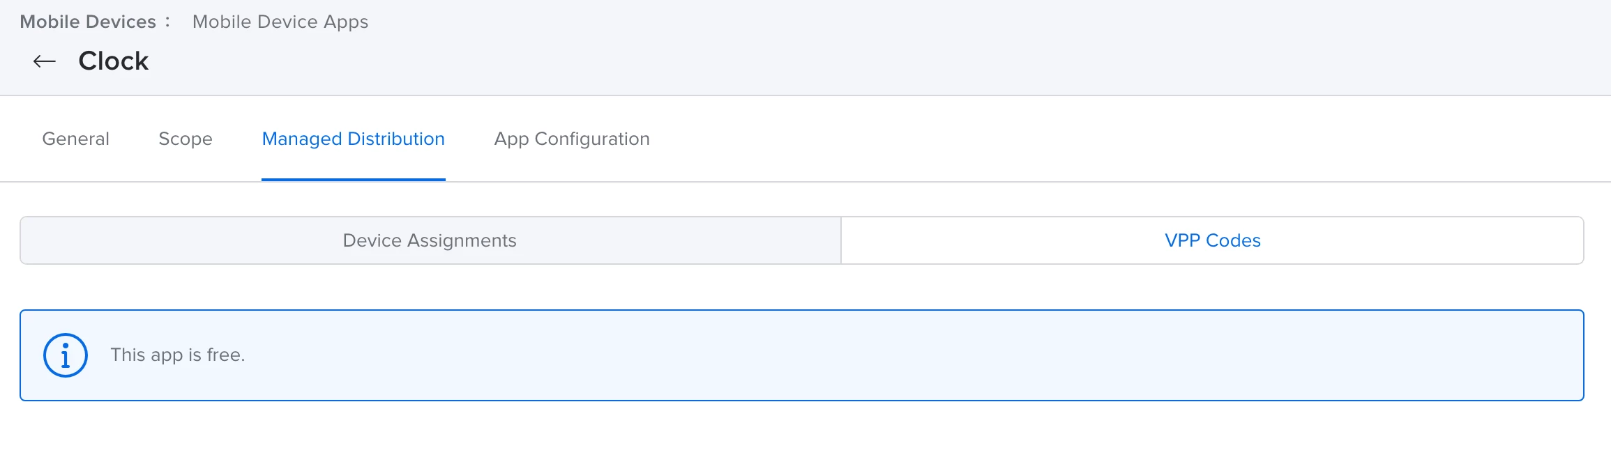This screenshot has width=1611, height=464.
Task: Open Mobile Device Apps breadcrumb link
Action: tap(280, 22)
